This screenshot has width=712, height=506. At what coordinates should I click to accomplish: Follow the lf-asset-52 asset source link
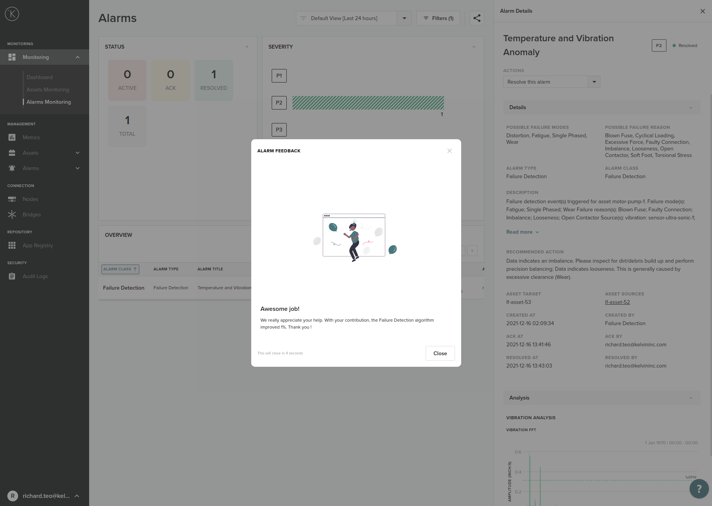617,302
